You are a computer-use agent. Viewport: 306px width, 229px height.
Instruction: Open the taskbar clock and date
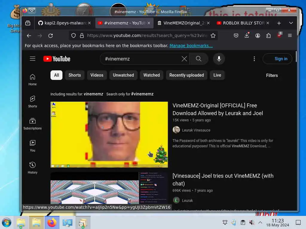pyautogui.click(x=278, y=222)
